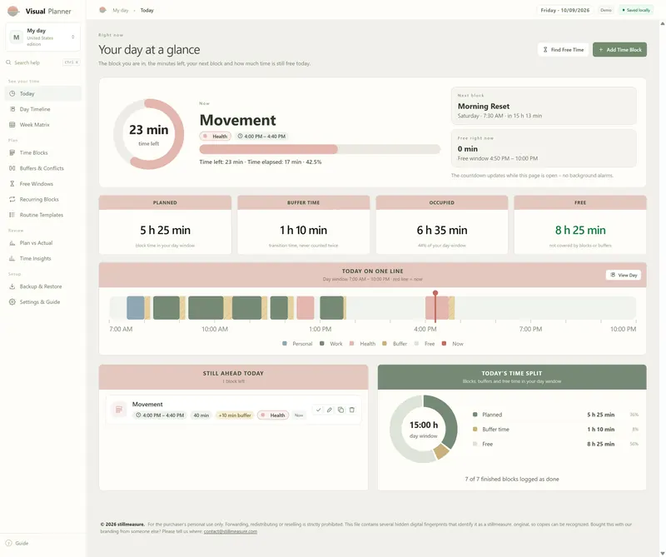Click the Settings & Guide gear icon
This screenshot has width=666, height=557.
coord(12,301)
